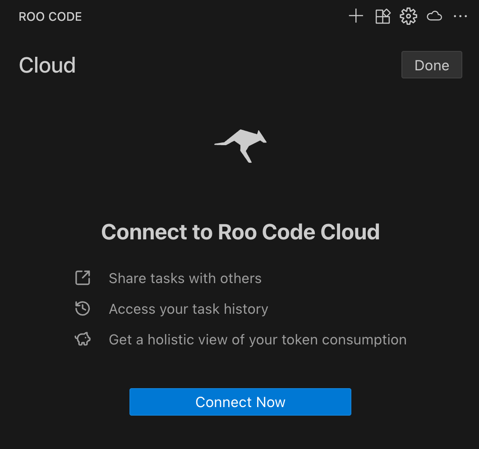The width and height of the screenshot is (479, 449).
Task: Click the Done button
Action: [x=431, y=64]
